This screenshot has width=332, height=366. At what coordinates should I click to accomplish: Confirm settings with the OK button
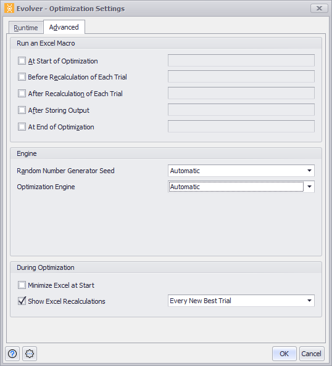tap(284, 354)
